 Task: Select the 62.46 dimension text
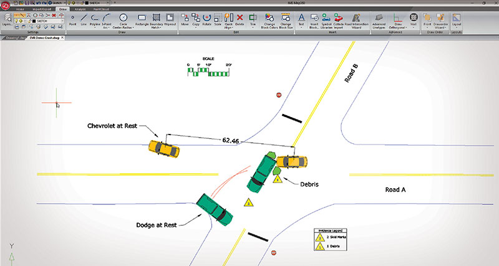coord(231,140)
